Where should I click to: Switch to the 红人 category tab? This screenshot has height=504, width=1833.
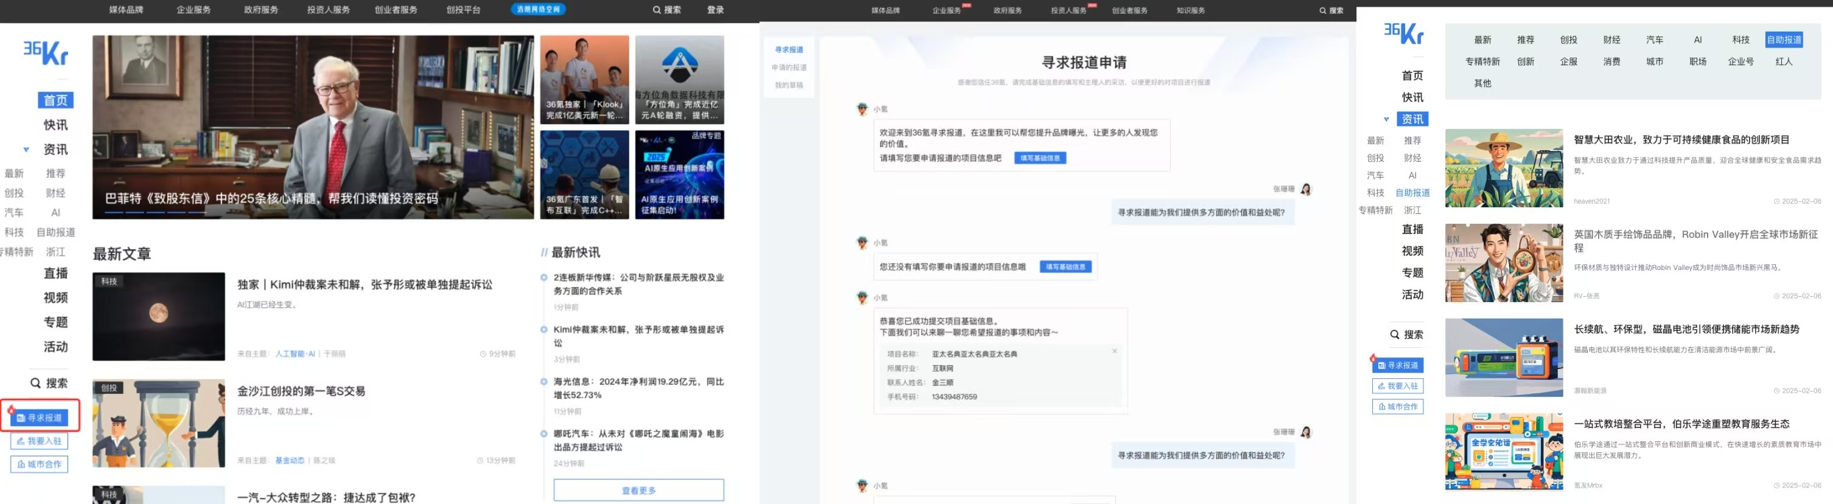tap(1783, 62)
